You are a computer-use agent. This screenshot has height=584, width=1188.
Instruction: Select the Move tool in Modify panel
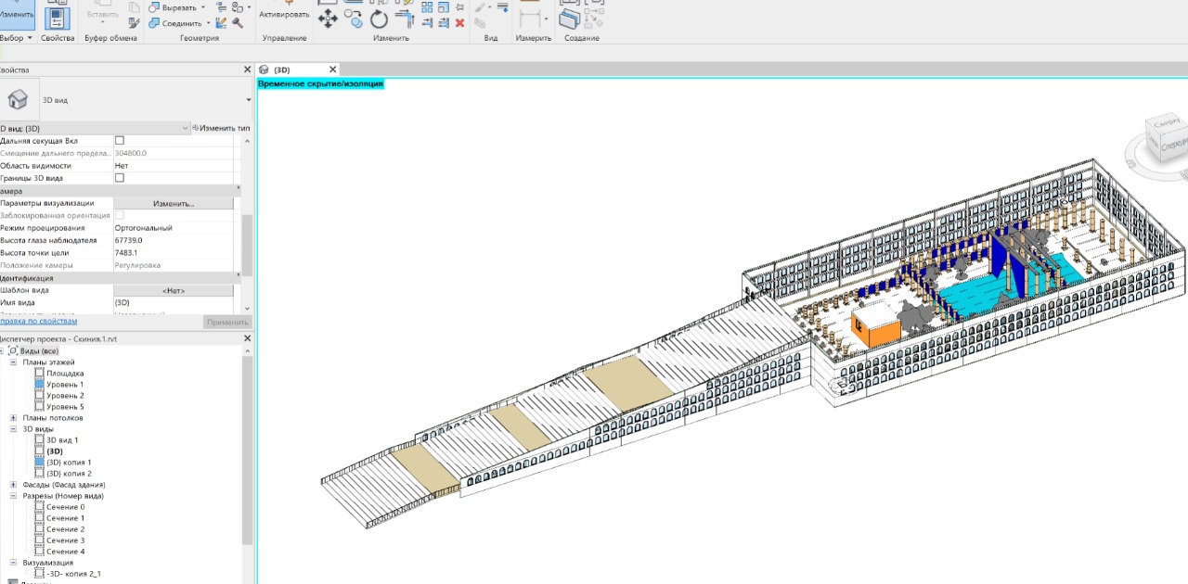tap(328, 19)
